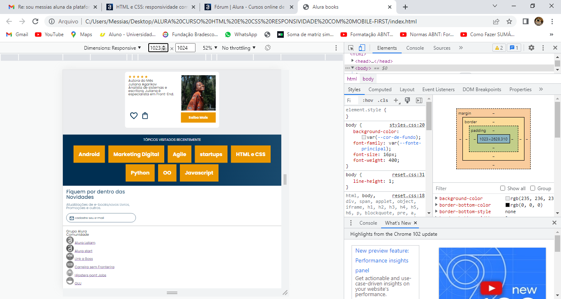This screenshot has height=299, width=561.
Task: Click the new style rule plus icon
Action: tap(396, 100)
